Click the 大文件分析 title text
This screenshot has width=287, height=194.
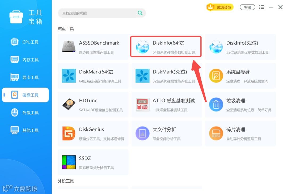pos(164,130)
